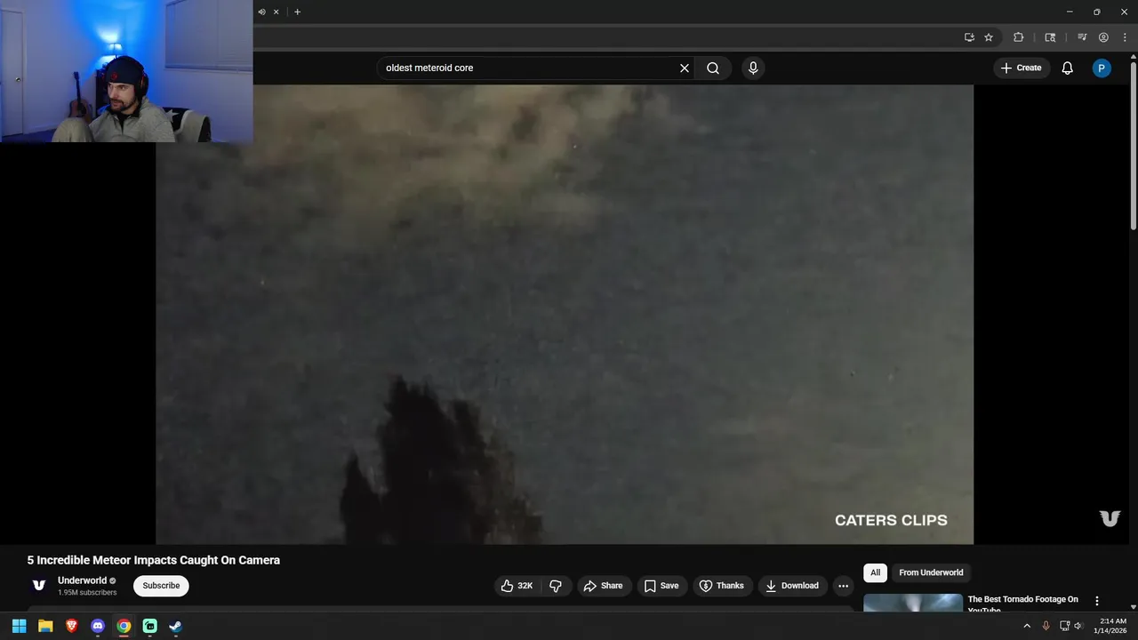The width and height of the screenshot is (1138, 640).
Task: Select the 'All' recommendations chip
Action: [875, 572]
